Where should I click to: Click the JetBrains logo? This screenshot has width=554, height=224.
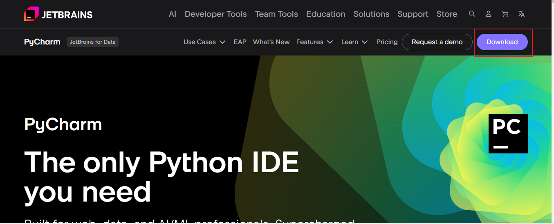coord(58,14)
